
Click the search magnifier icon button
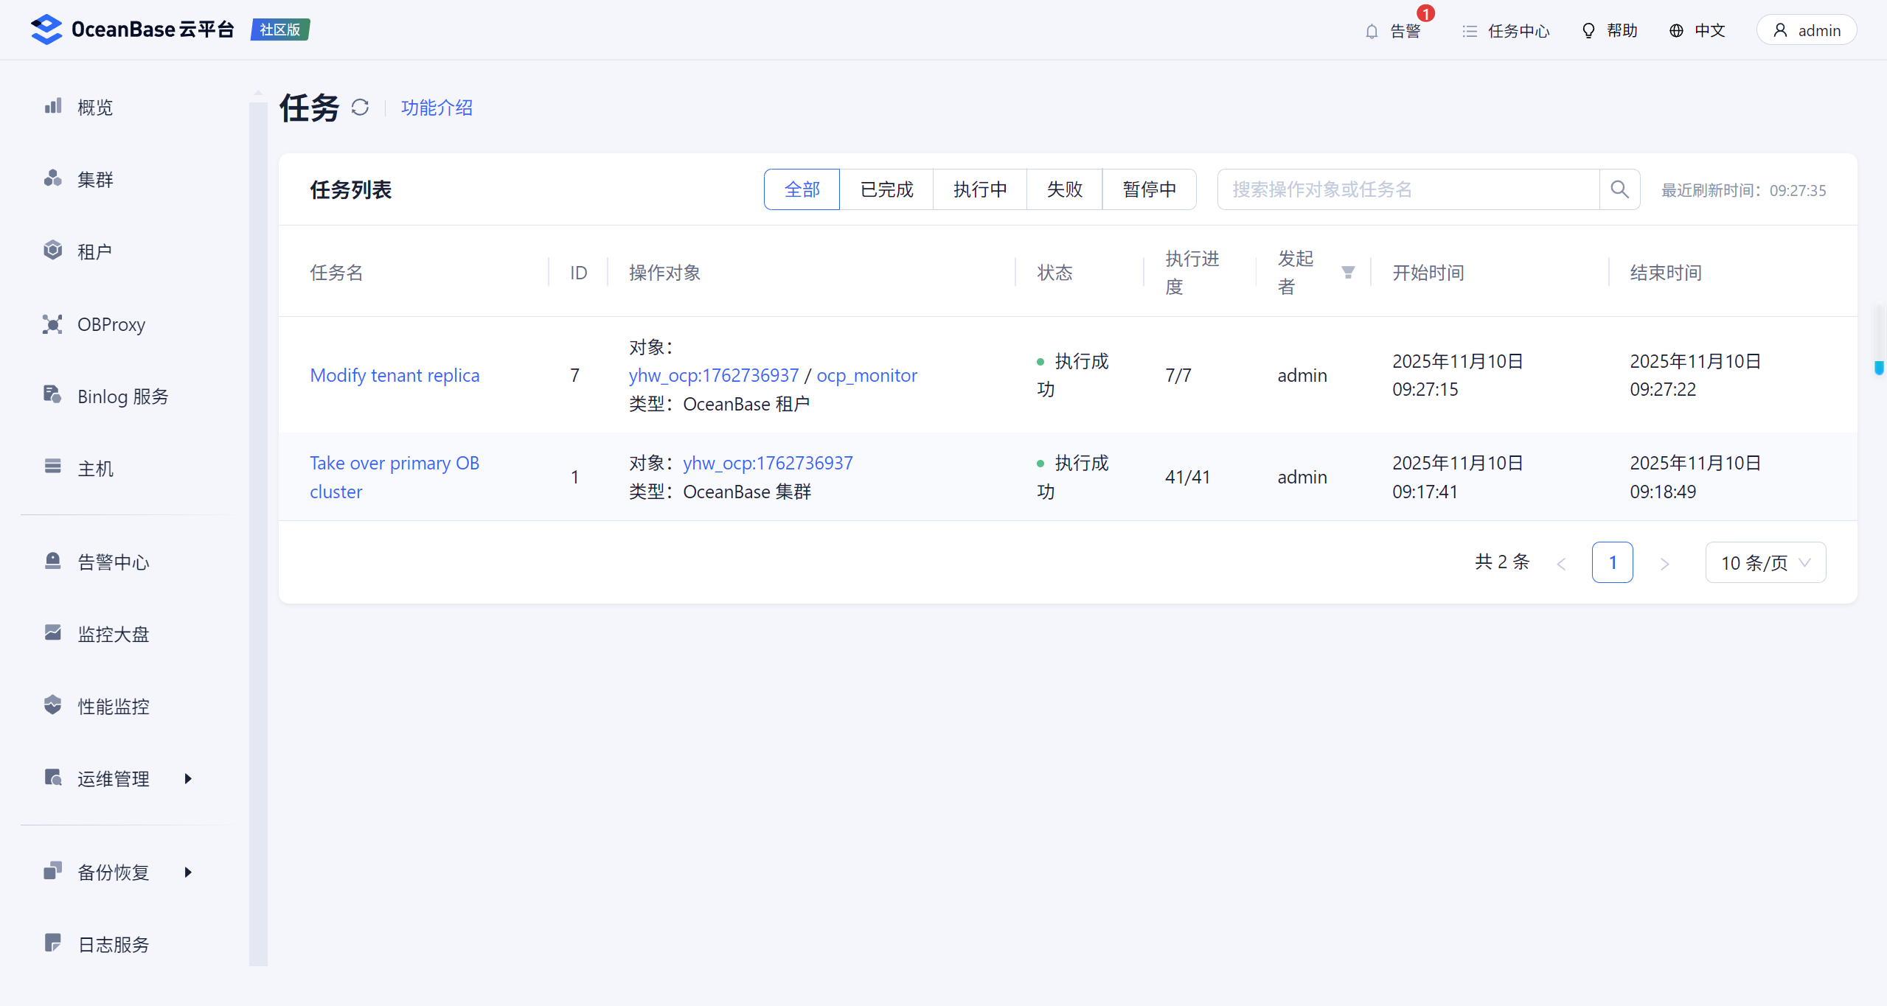coord(1619,189)
